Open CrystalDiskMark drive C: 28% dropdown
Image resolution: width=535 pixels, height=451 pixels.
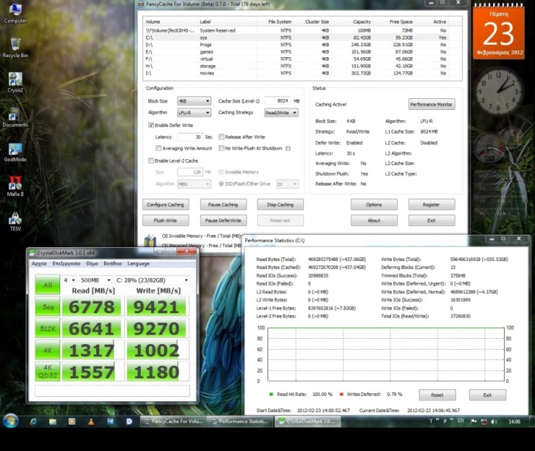pos(152,280)
